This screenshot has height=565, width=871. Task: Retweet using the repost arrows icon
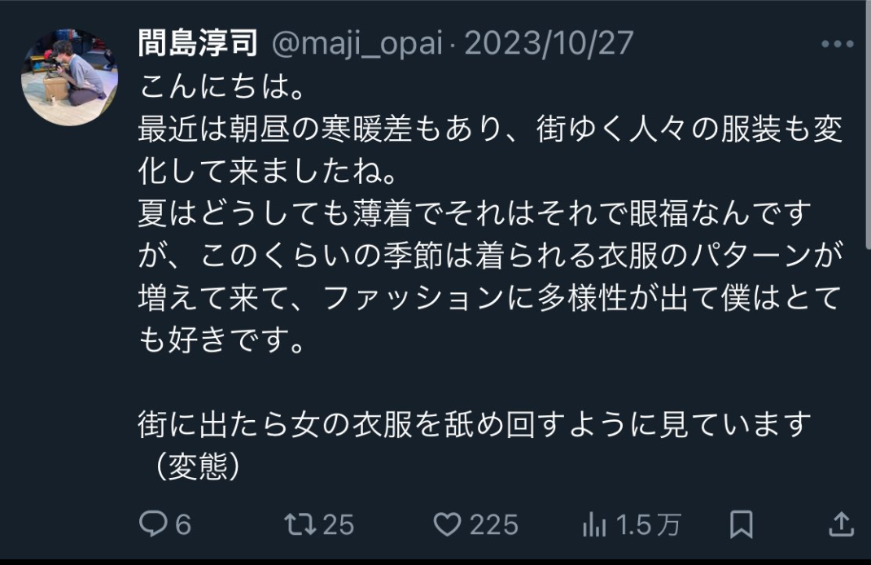coord(300,524)
